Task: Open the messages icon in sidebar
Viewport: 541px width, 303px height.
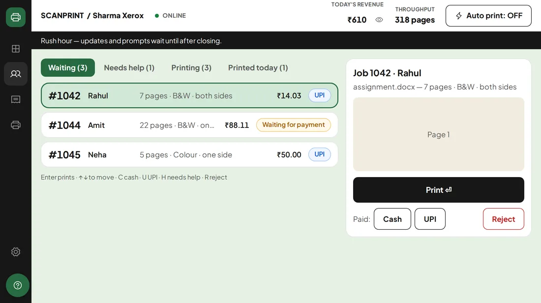Action: 16,99
